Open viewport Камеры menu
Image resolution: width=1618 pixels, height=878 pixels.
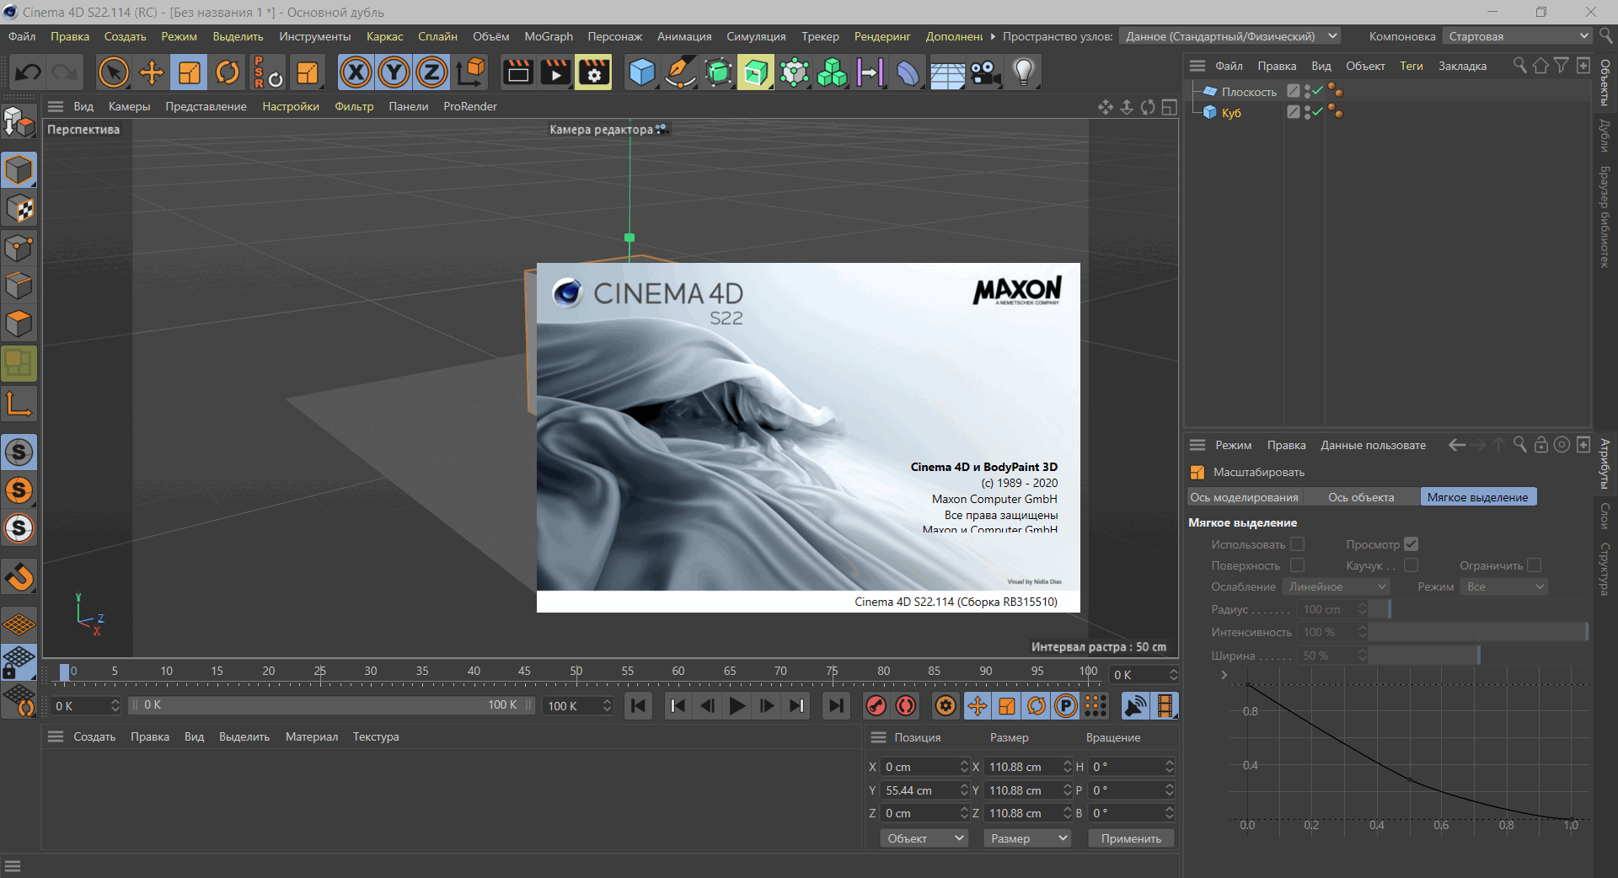click(x=129, y=106)
